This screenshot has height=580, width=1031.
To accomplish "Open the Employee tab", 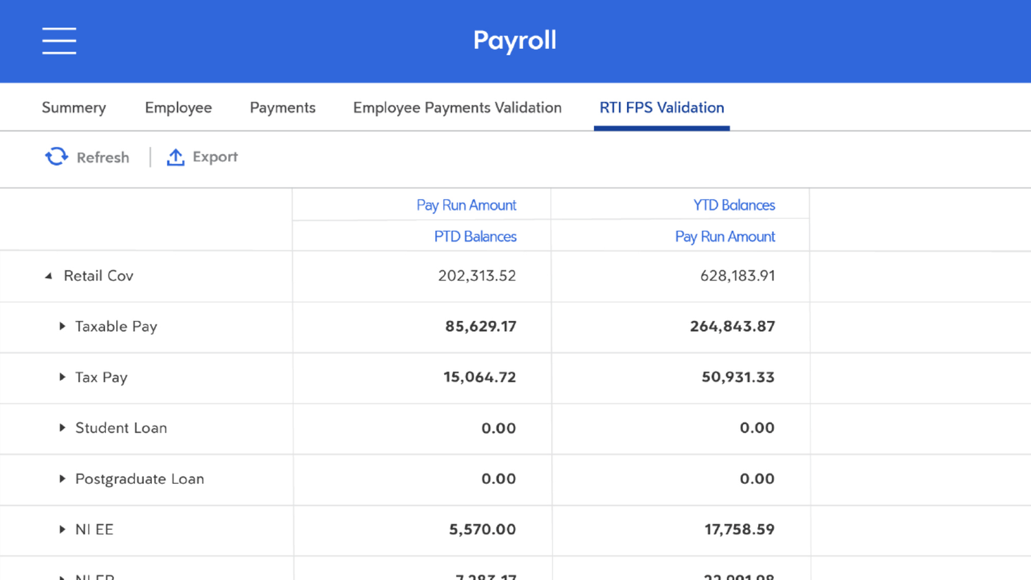I will point(178,108).
